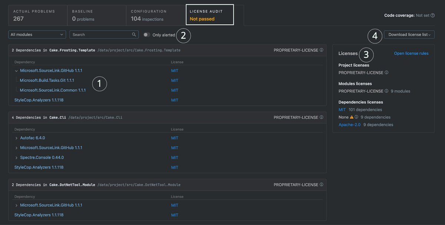This screenshot has width=445, height=225.
Task: Click MIT link in the Spectre.Console row
Action: tap(175, 157)
